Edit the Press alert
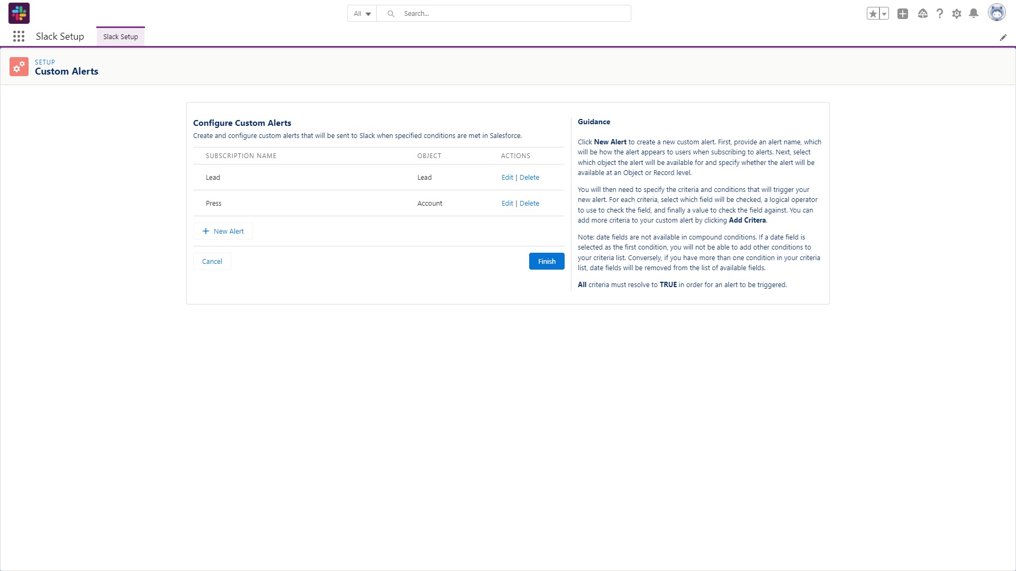This screenshot has width=1016, height=571. (507, 204)
